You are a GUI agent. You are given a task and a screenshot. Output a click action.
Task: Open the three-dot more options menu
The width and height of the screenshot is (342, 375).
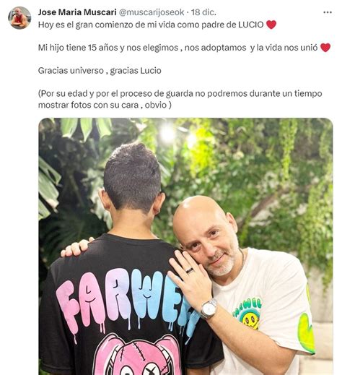coord(328,12)
